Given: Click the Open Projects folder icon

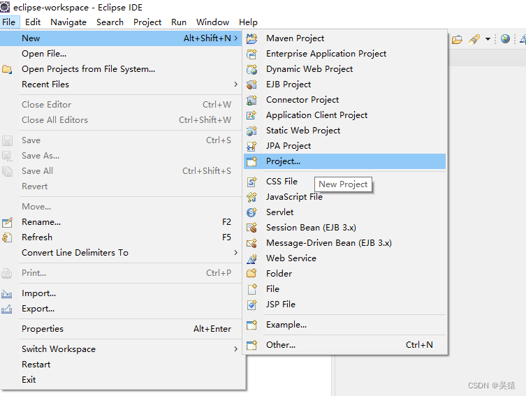Looking at the screenshot, I should [7, 69].
